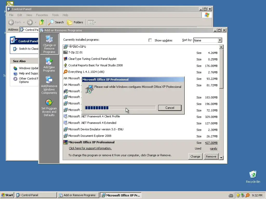Click the Microsoft Office XP Professional list icon
This screenshot has height=199, width=266.
65,142
